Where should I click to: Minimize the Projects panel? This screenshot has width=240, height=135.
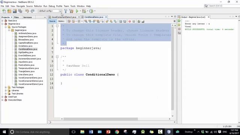[45, 17]
